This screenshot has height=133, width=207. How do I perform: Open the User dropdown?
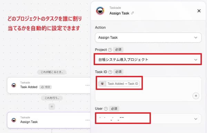point(148,119)
